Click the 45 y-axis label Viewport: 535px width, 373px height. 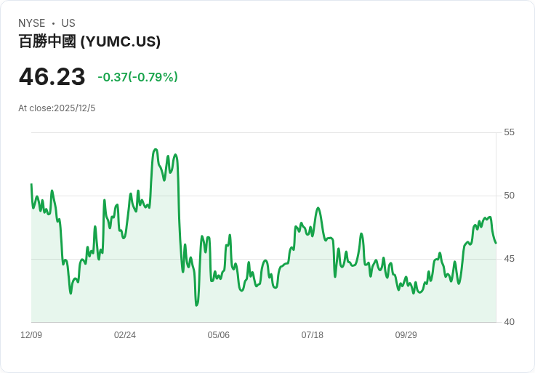click(509, 259)
